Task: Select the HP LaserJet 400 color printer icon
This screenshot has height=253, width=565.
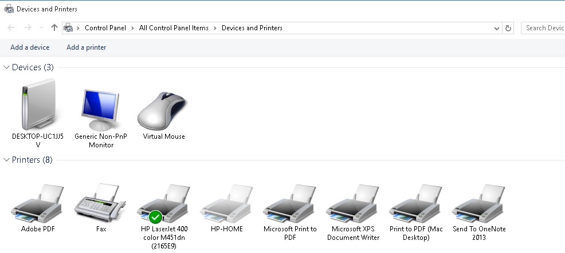Action: [x=163, y=203]
